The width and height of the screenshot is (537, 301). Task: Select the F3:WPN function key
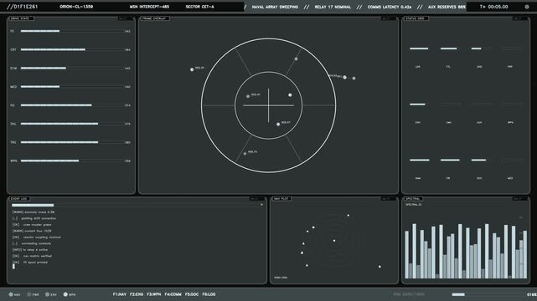coord(154,294)
